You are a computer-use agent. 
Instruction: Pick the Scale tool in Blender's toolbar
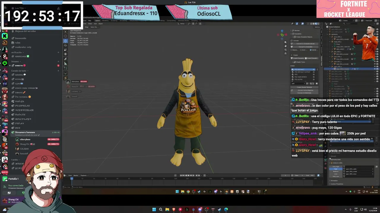pyautogui.click(x=66, y=50)
